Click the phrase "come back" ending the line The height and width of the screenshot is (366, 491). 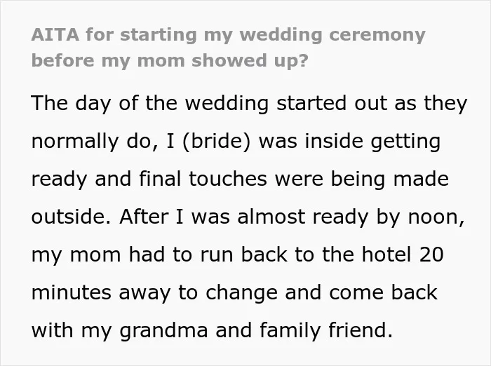click(383, 292)
